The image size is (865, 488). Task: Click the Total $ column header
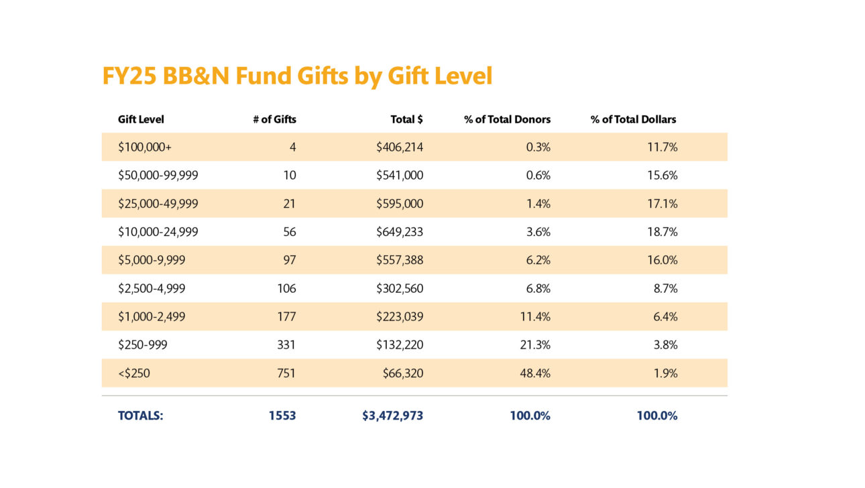coord(406,119)
